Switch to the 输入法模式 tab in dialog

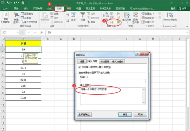click(x=118, y=62)
